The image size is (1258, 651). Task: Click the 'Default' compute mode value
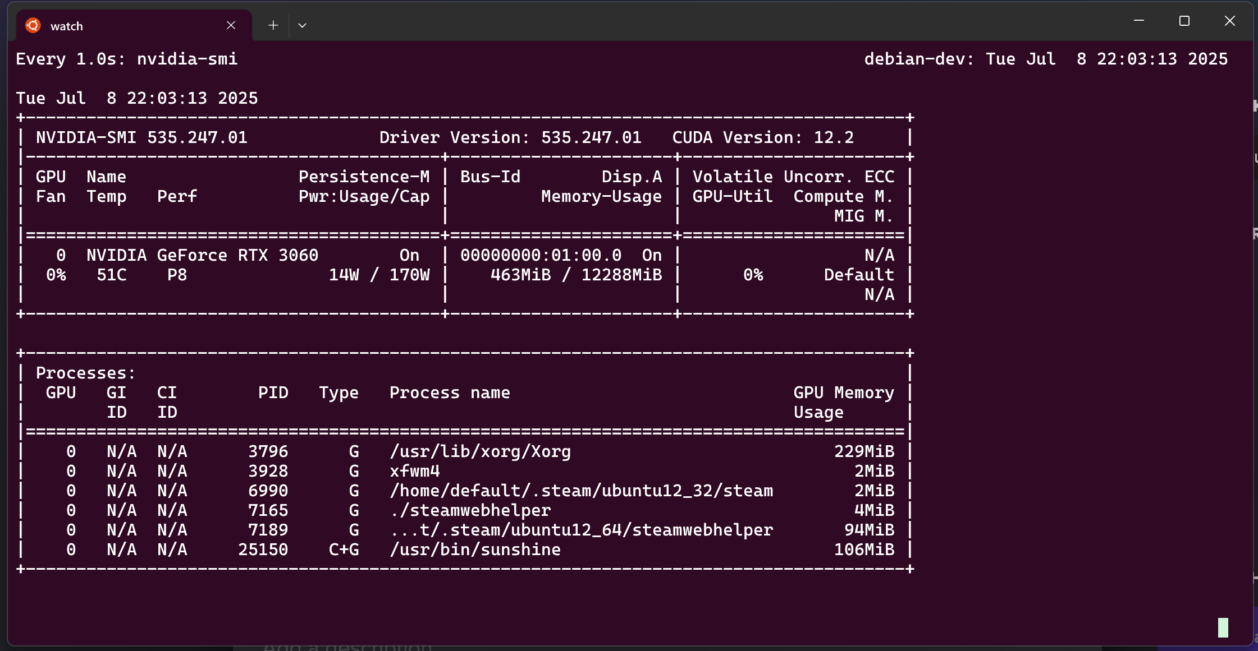859,275
